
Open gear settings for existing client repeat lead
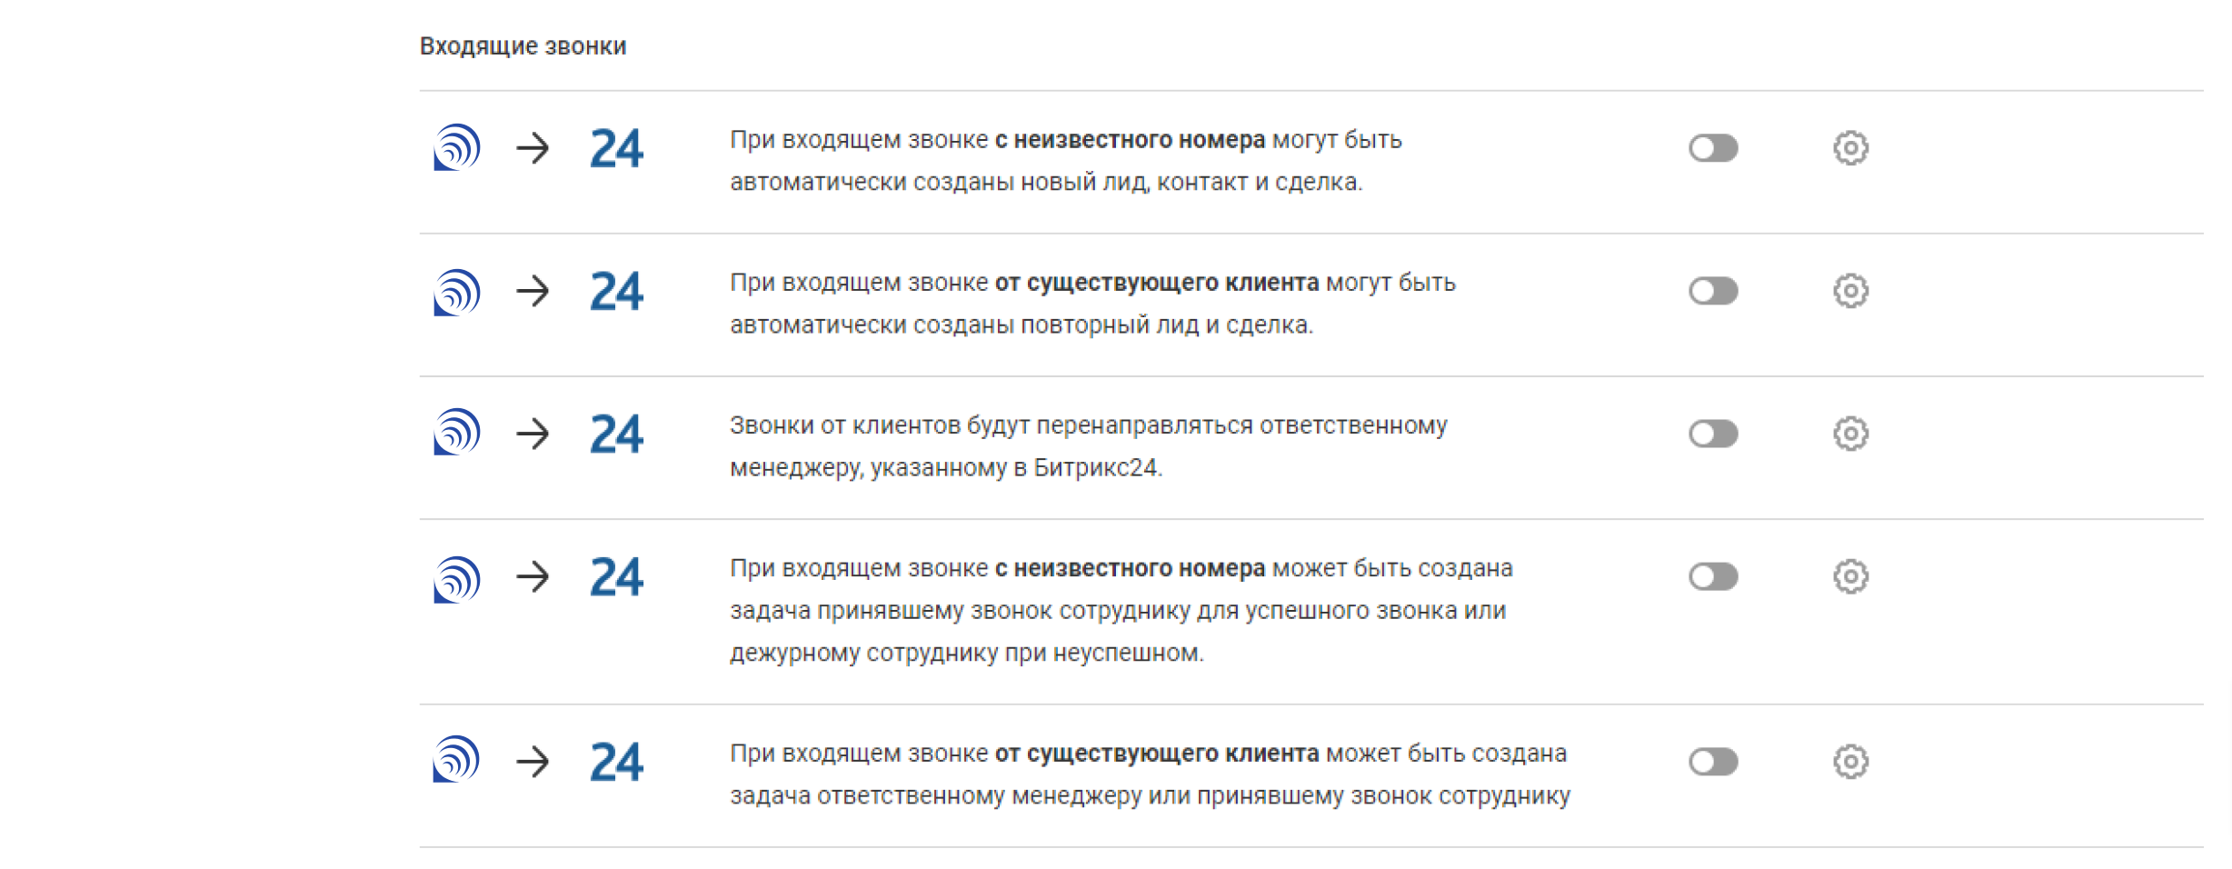(1850, 291)
